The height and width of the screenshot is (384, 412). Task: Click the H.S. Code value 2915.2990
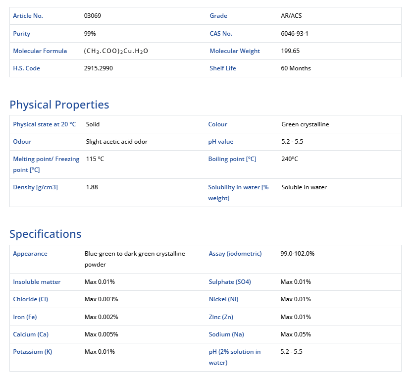tap(99, 68)
